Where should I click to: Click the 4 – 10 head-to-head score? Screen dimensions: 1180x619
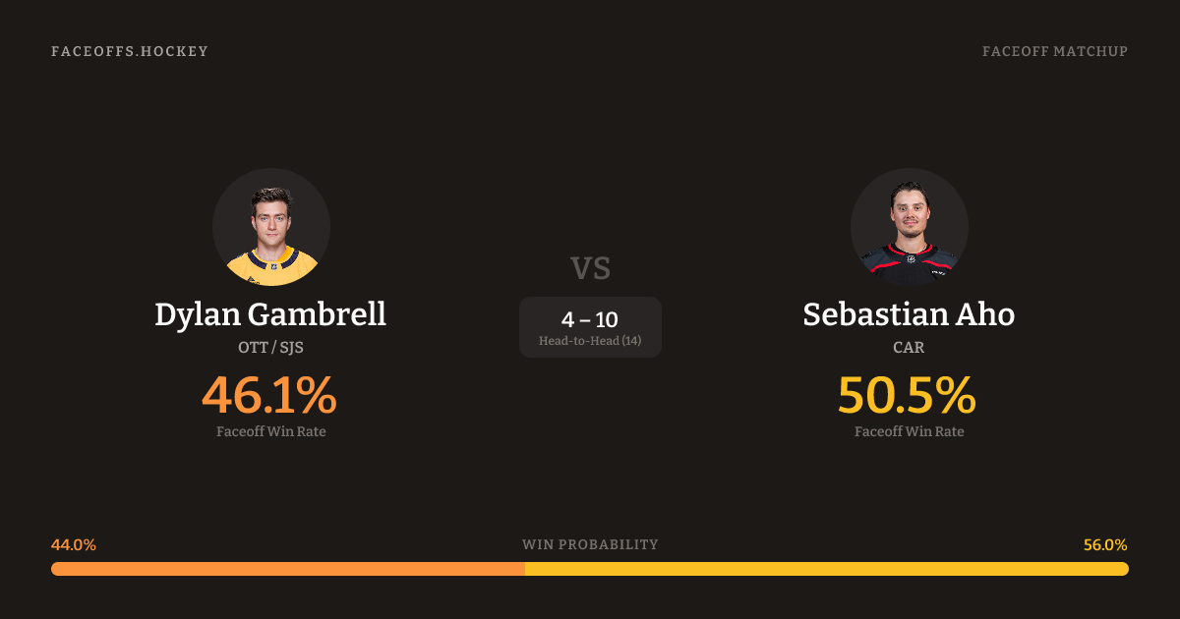(x=590, y=319)
